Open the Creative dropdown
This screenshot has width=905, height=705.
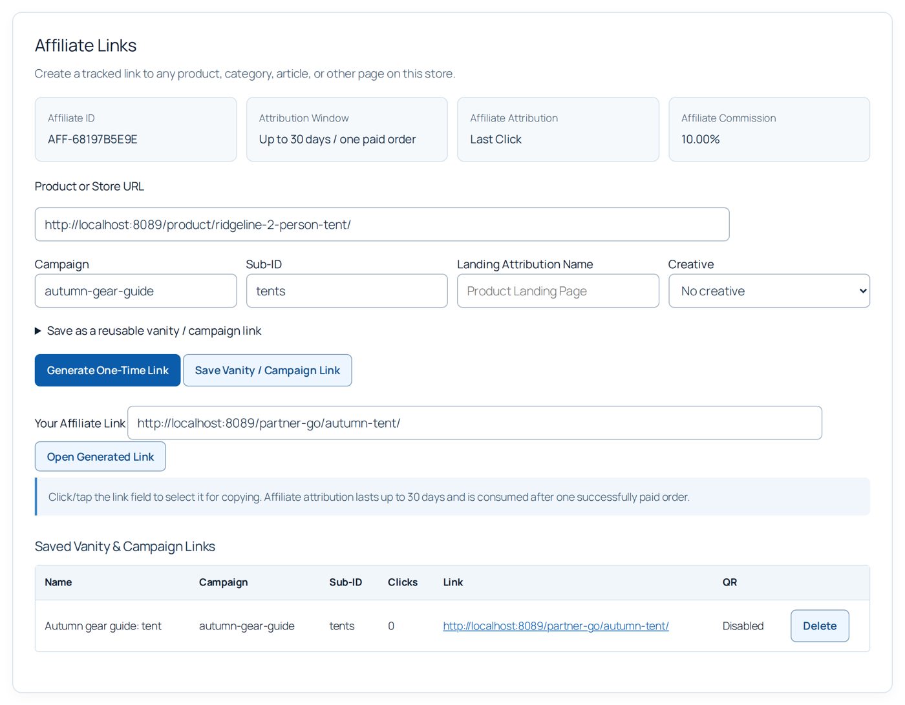point(769,291)
